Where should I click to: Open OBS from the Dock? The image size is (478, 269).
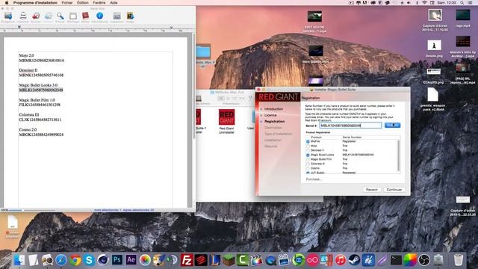tap(424, 260)
